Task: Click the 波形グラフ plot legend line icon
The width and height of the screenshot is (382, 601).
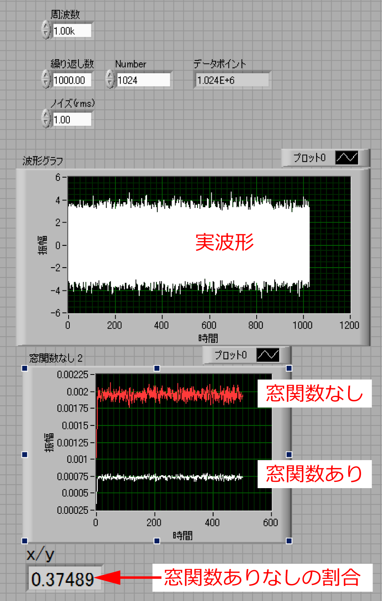Action: click(x=347, y=158)
